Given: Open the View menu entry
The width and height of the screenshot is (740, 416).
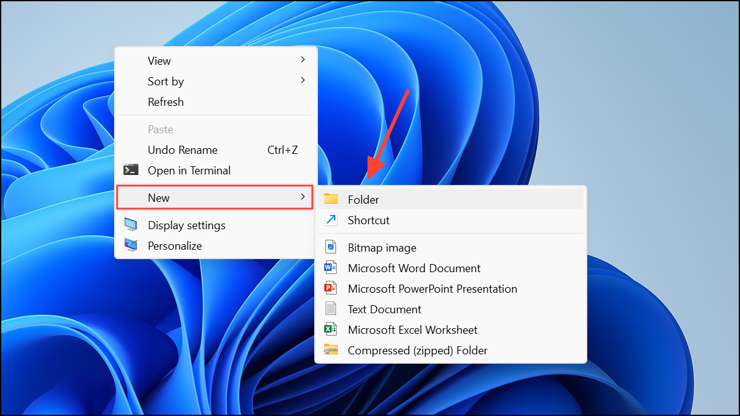Looking at the screenshot, I should (216, 61).
